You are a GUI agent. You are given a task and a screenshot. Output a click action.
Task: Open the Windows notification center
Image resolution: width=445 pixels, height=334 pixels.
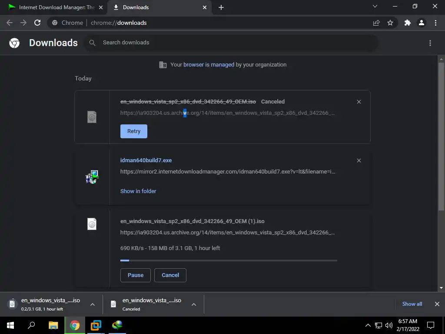pyautogui.click(x=431, y=325)
